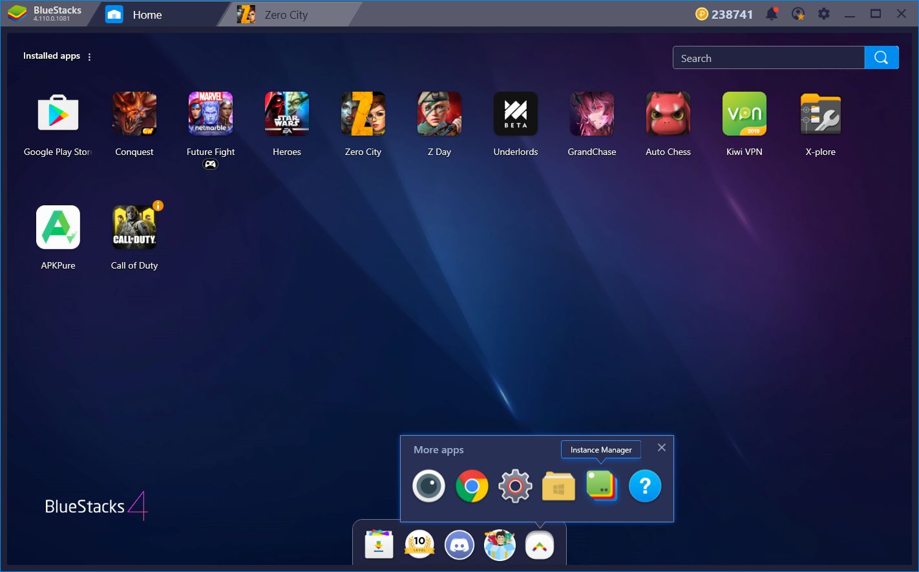Launch the Z Day game
This screenshot has height=572, width=919.
439,114
